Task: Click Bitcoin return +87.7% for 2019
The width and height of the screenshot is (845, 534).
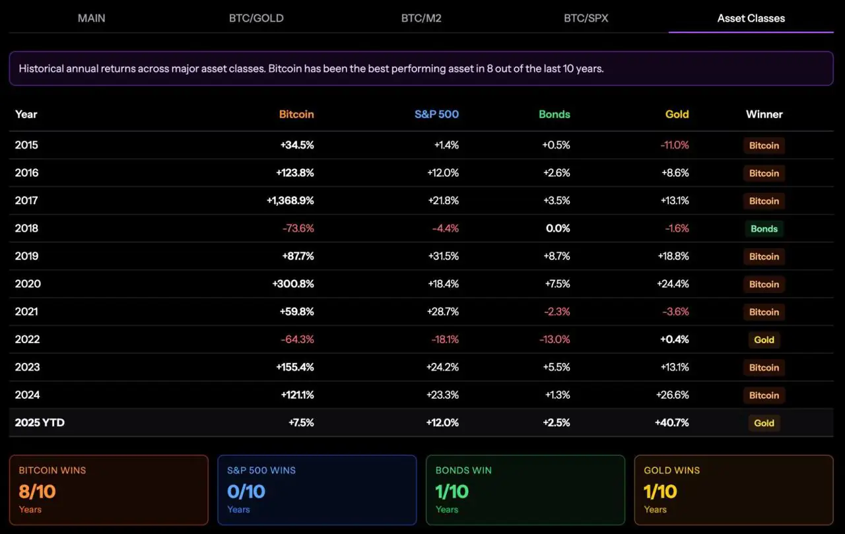Action: pos(297,256)
